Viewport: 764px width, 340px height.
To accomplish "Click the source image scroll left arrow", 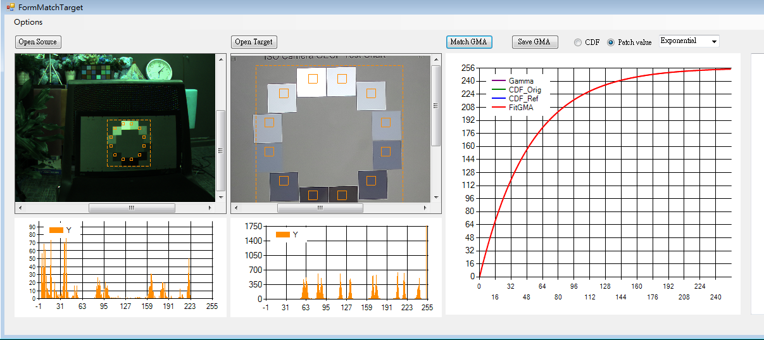I will 20,208.
